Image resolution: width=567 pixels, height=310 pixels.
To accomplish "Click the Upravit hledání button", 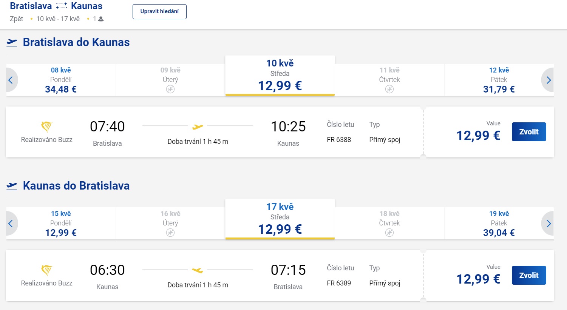I will [159, 12].
